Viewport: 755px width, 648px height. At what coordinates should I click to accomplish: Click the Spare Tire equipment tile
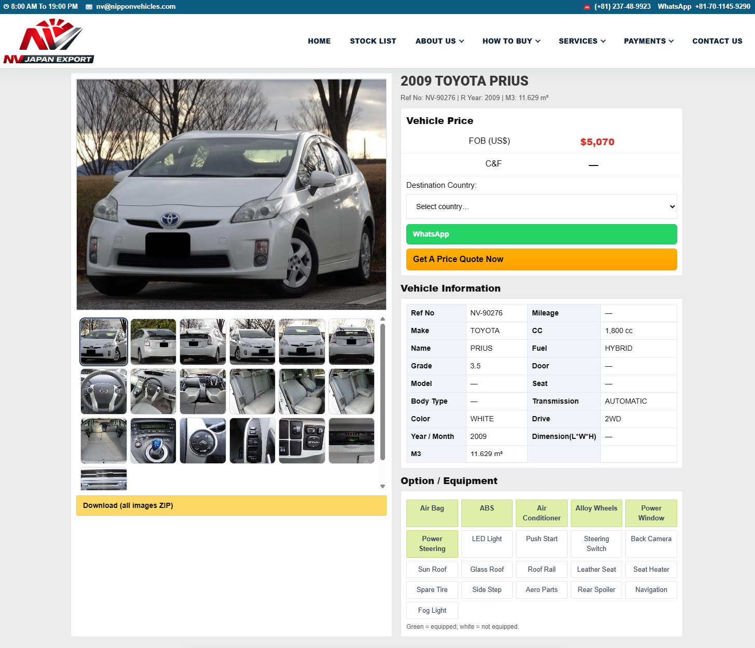pos(432,590)
